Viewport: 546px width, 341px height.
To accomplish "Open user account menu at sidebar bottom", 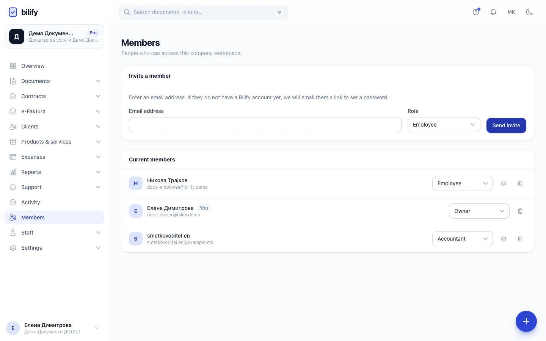I will click(x=54, y=328).
